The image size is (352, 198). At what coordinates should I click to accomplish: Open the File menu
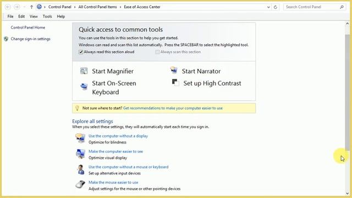[x=10, y=16]
